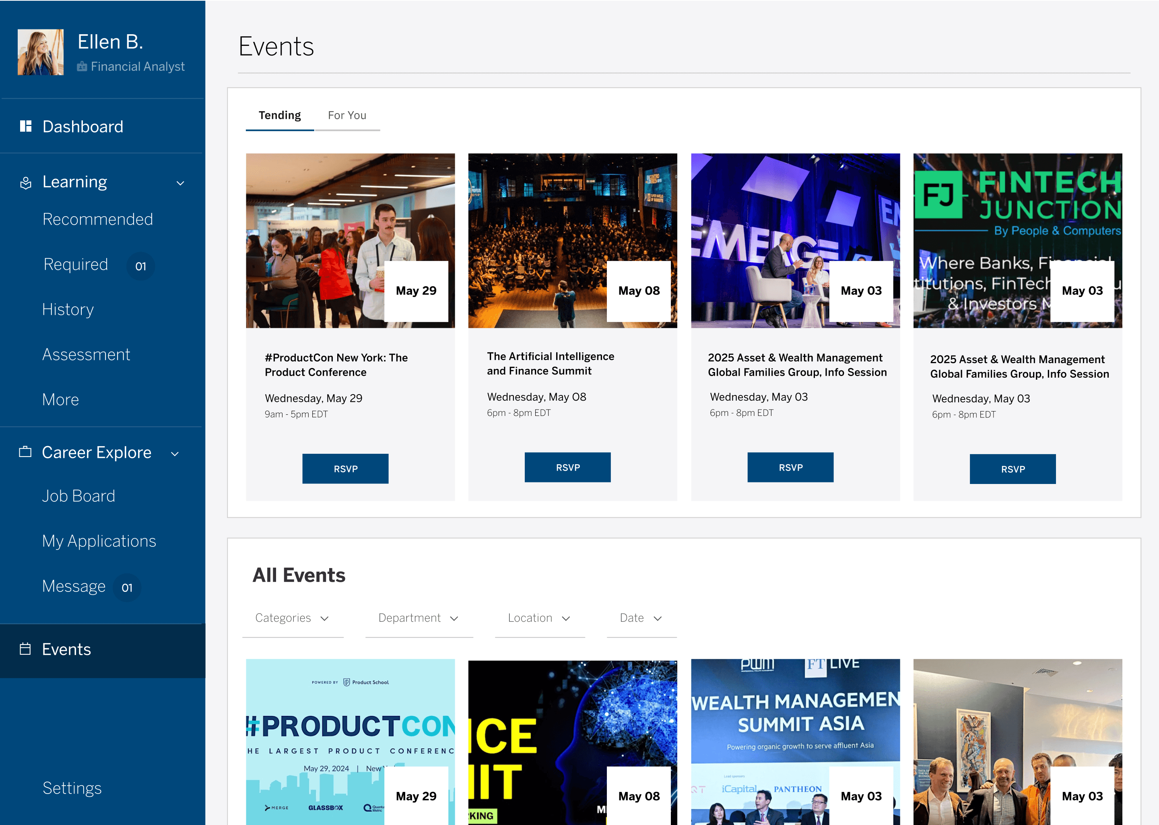Open the Location filter dropdown
This screenshot has width=1159, height=825.
pyautogui.click(x=540, y=618)
